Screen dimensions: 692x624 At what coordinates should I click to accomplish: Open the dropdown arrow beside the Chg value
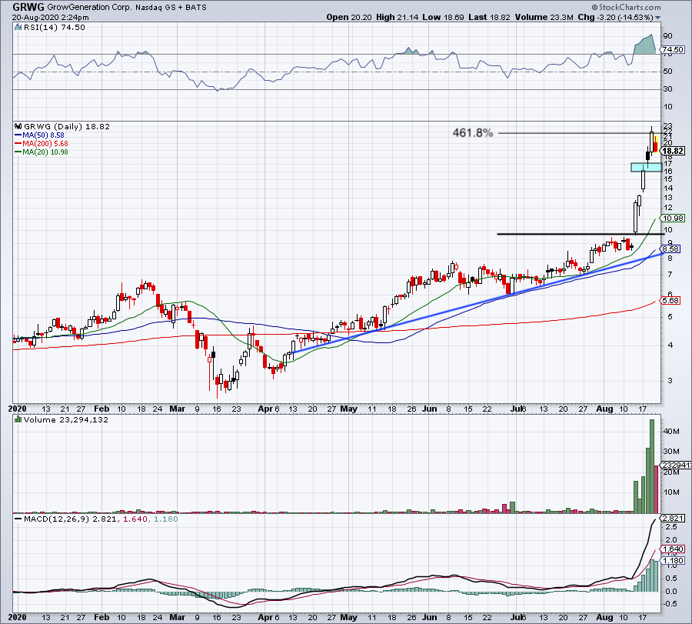pos(658,18)
